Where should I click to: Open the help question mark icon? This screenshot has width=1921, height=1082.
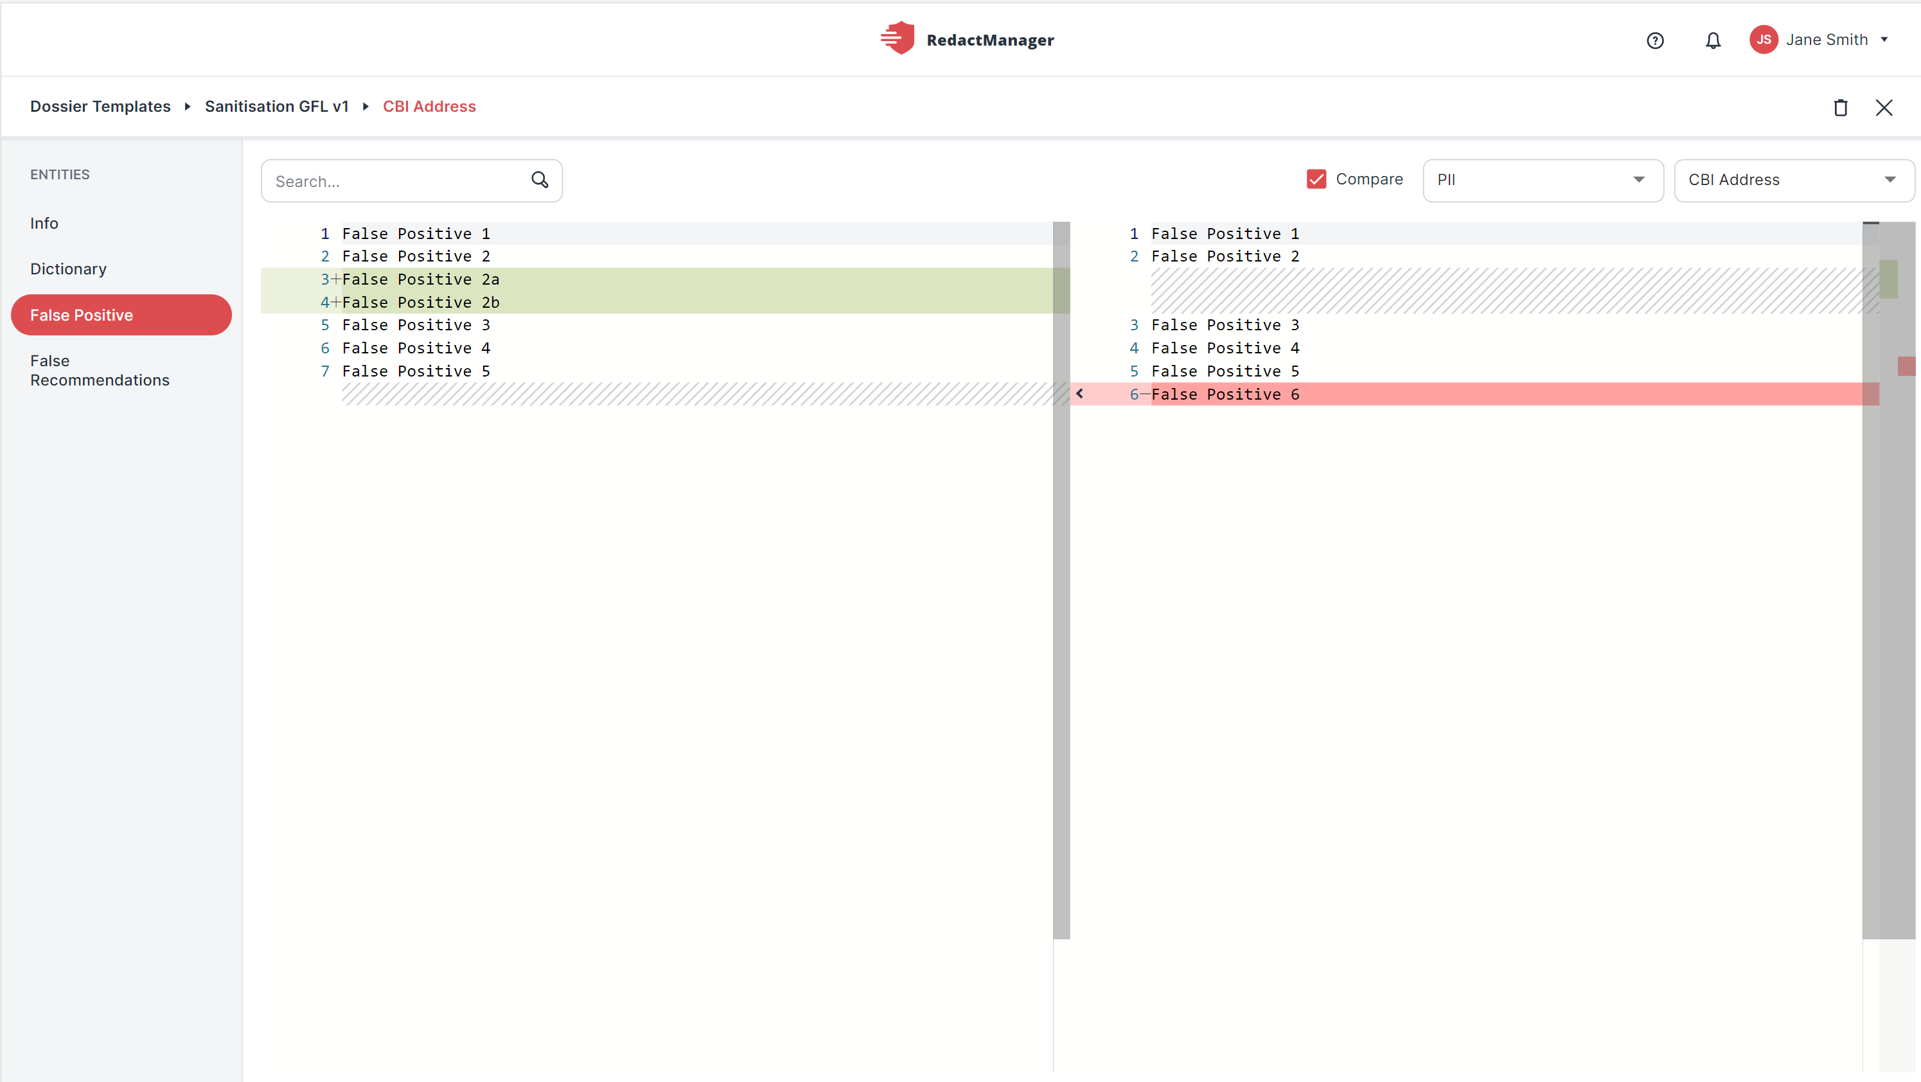point(1655,40)
